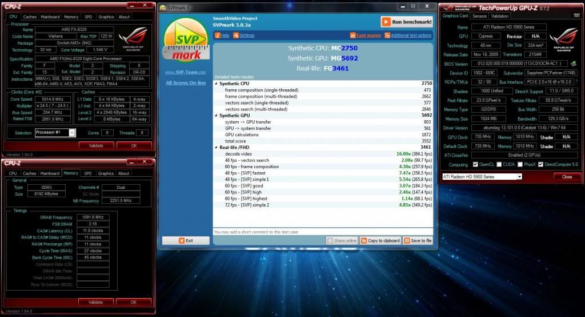Click the Copy to clipboard button
The width and height of the screenshot is (585, 317).
[380, 241]
